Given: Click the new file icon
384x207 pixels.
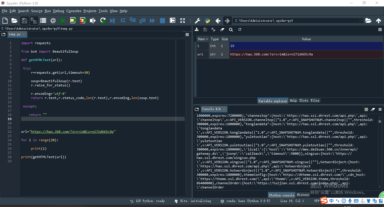Looking at the screenshot, I should point(5,21).
